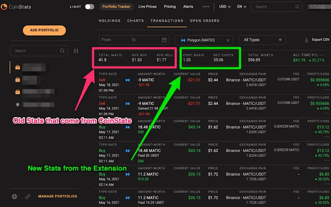Switch to the Charts tab

(136, 21)
